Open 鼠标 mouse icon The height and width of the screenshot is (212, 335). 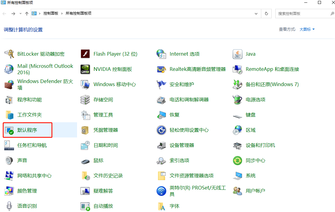pos(85,161)
